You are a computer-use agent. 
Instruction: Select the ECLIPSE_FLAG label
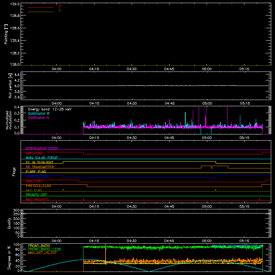pyautogui.click(x=37, y=176)
